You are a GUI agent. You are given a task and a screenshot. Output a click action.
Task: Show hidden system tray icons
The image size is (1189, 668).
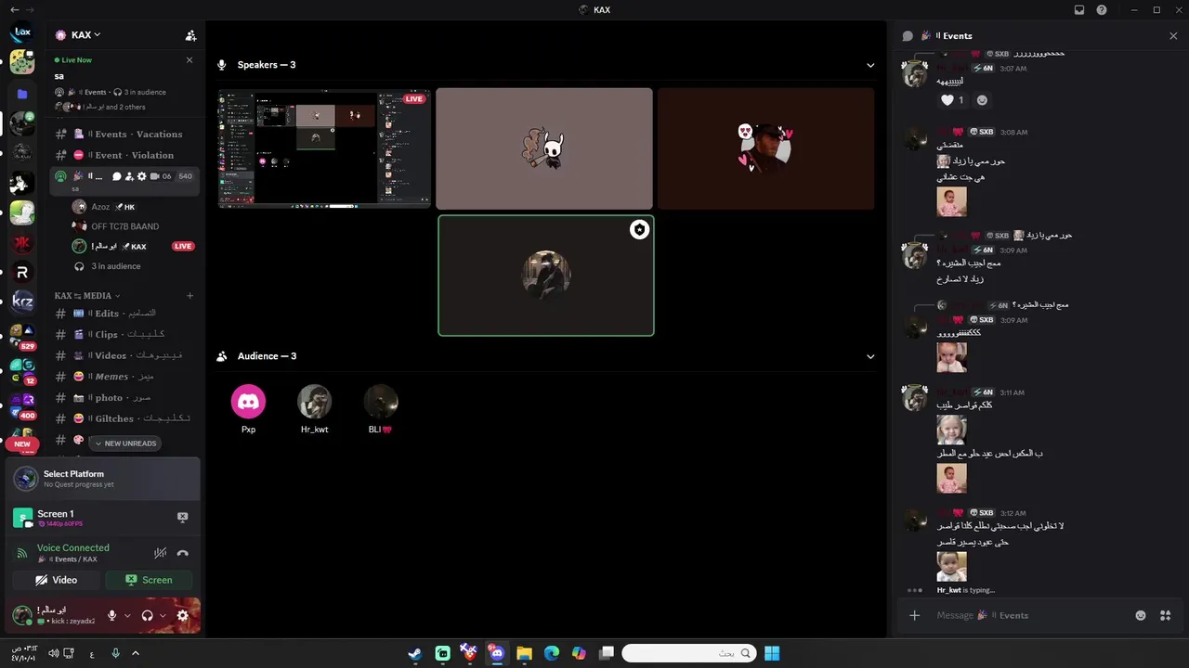pos(136,653)
